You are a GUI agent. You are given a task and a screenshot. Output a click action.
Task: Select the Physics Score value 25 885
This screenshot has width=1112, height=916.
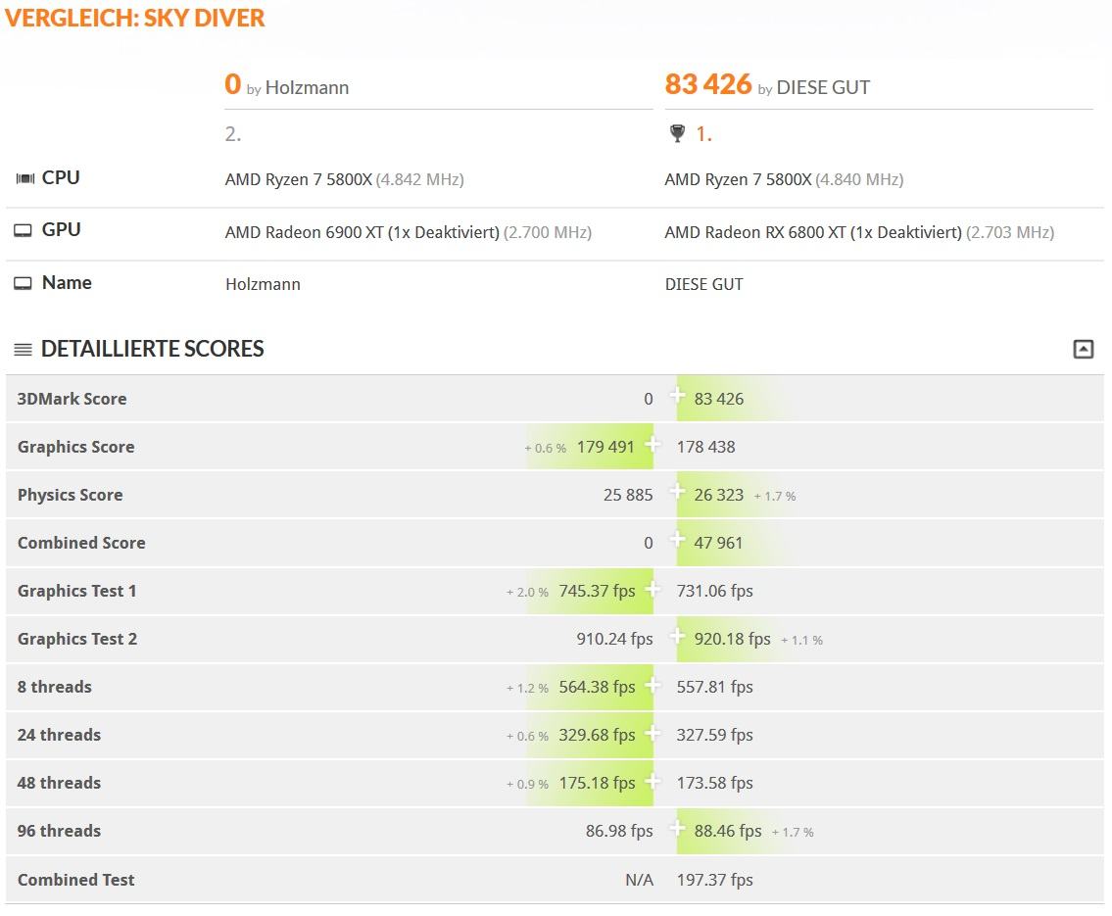(x=628, y=495)
